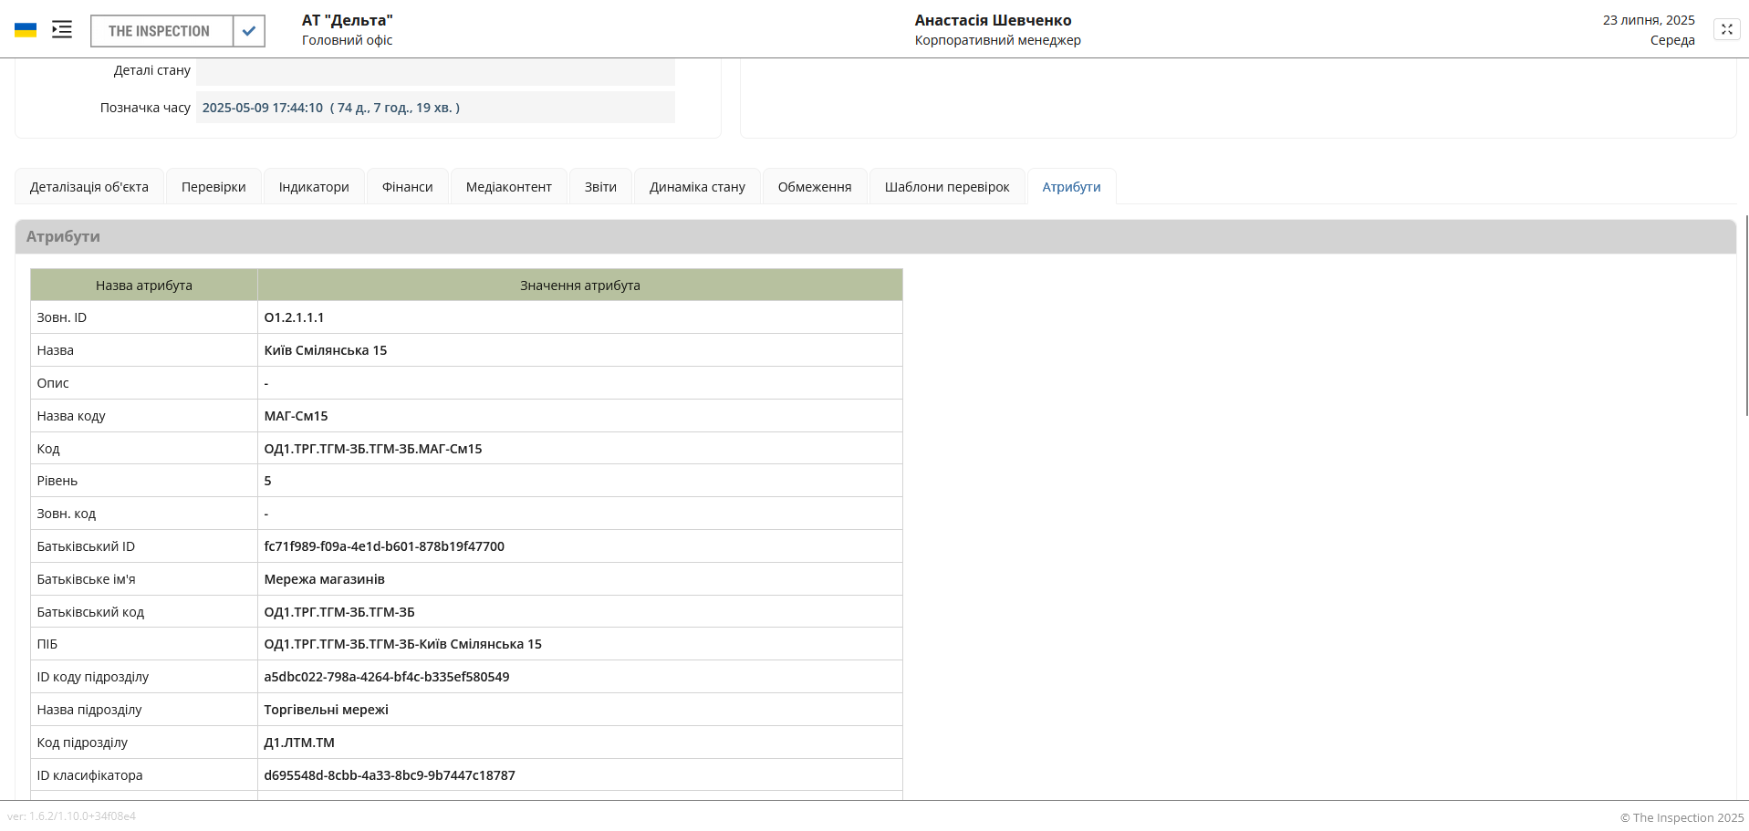Viewport: 1749px width, 831px height.
Task: Click the checkmark icon beside The Inspection
Action: click(x=249, y=31)
